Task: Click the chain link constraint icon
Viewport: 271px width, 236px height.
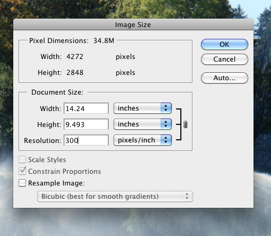Action: [185, 124]
